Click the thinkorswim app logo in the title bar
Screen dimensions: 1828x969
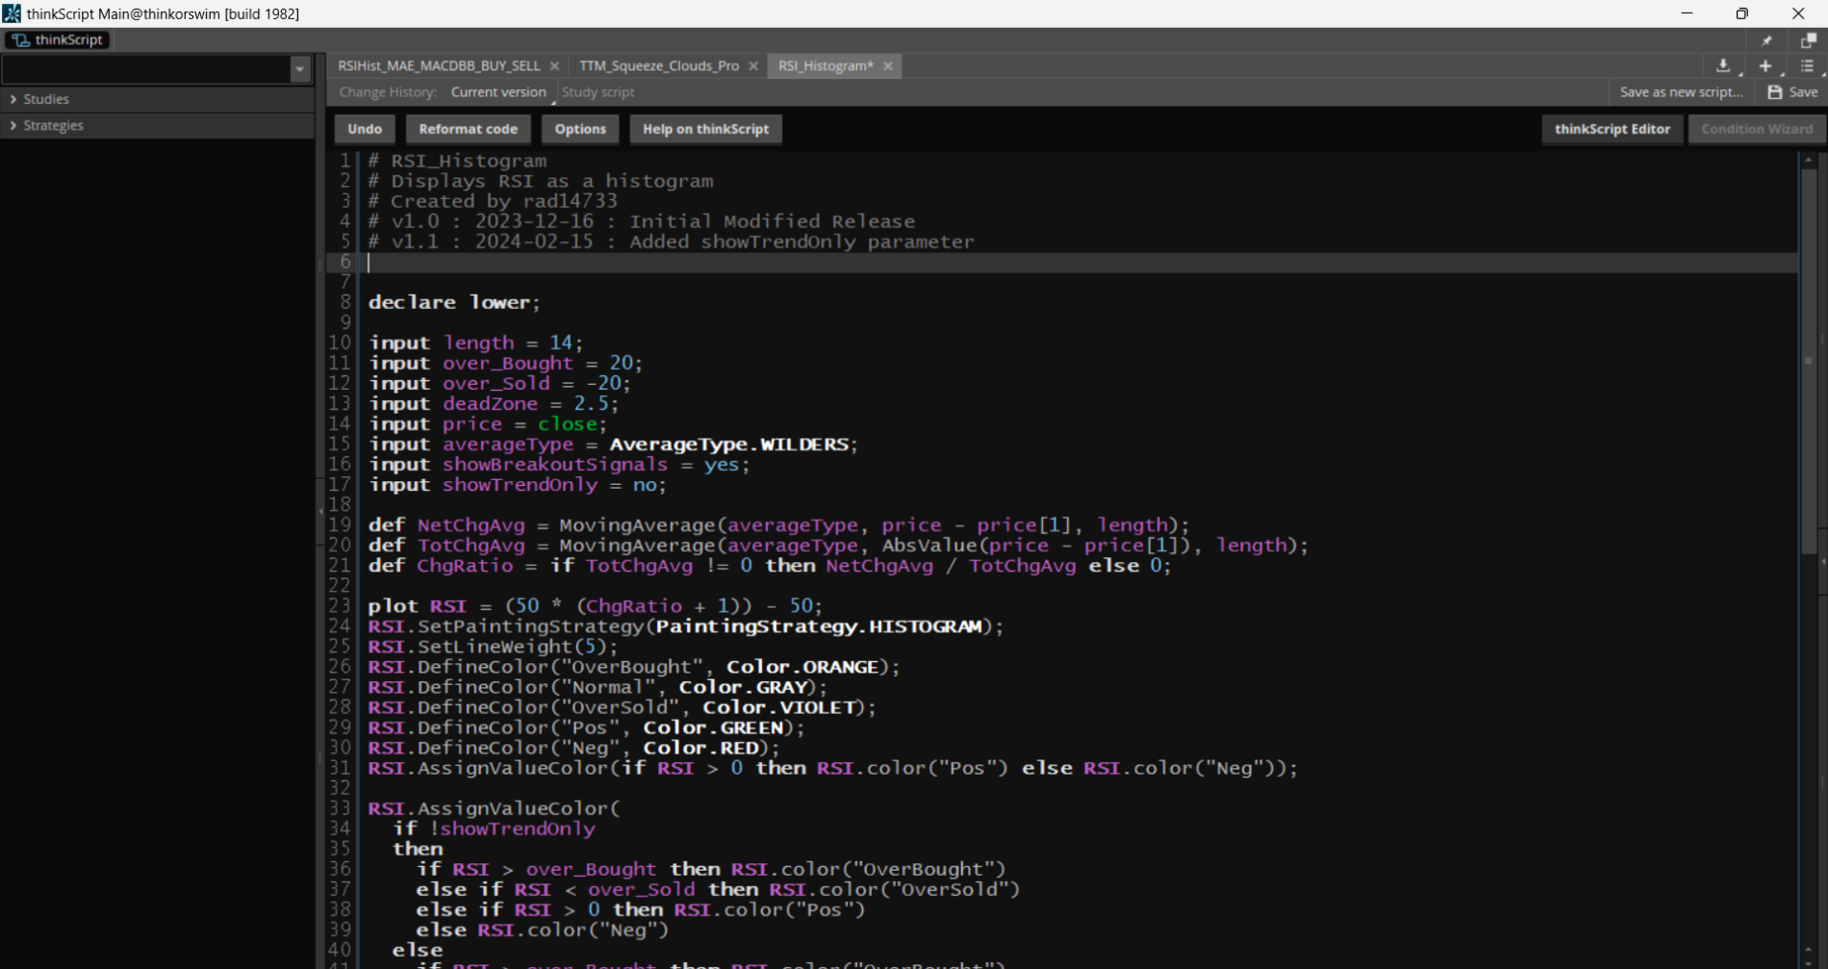tap(12, 13)
